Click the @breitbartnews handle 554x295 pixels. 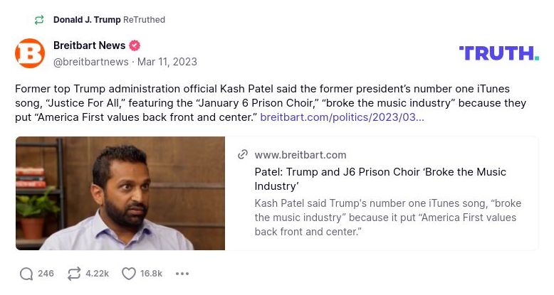91,62
